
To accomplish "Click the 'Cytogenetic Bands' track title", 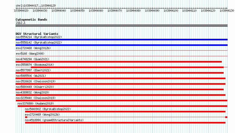I will 31,20.
